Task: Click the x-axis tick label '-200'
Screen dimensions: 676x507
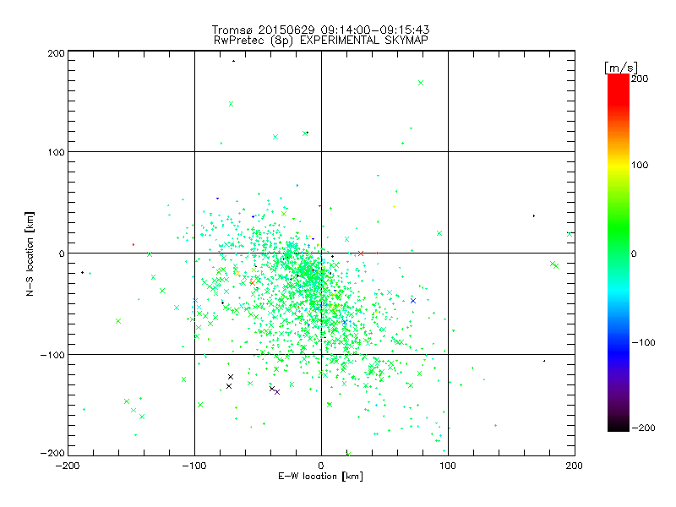Action: 68,466
